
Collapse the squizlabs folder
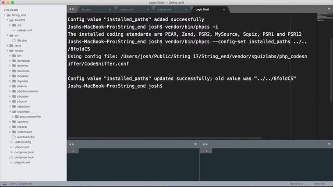click(x=10, y=112)
